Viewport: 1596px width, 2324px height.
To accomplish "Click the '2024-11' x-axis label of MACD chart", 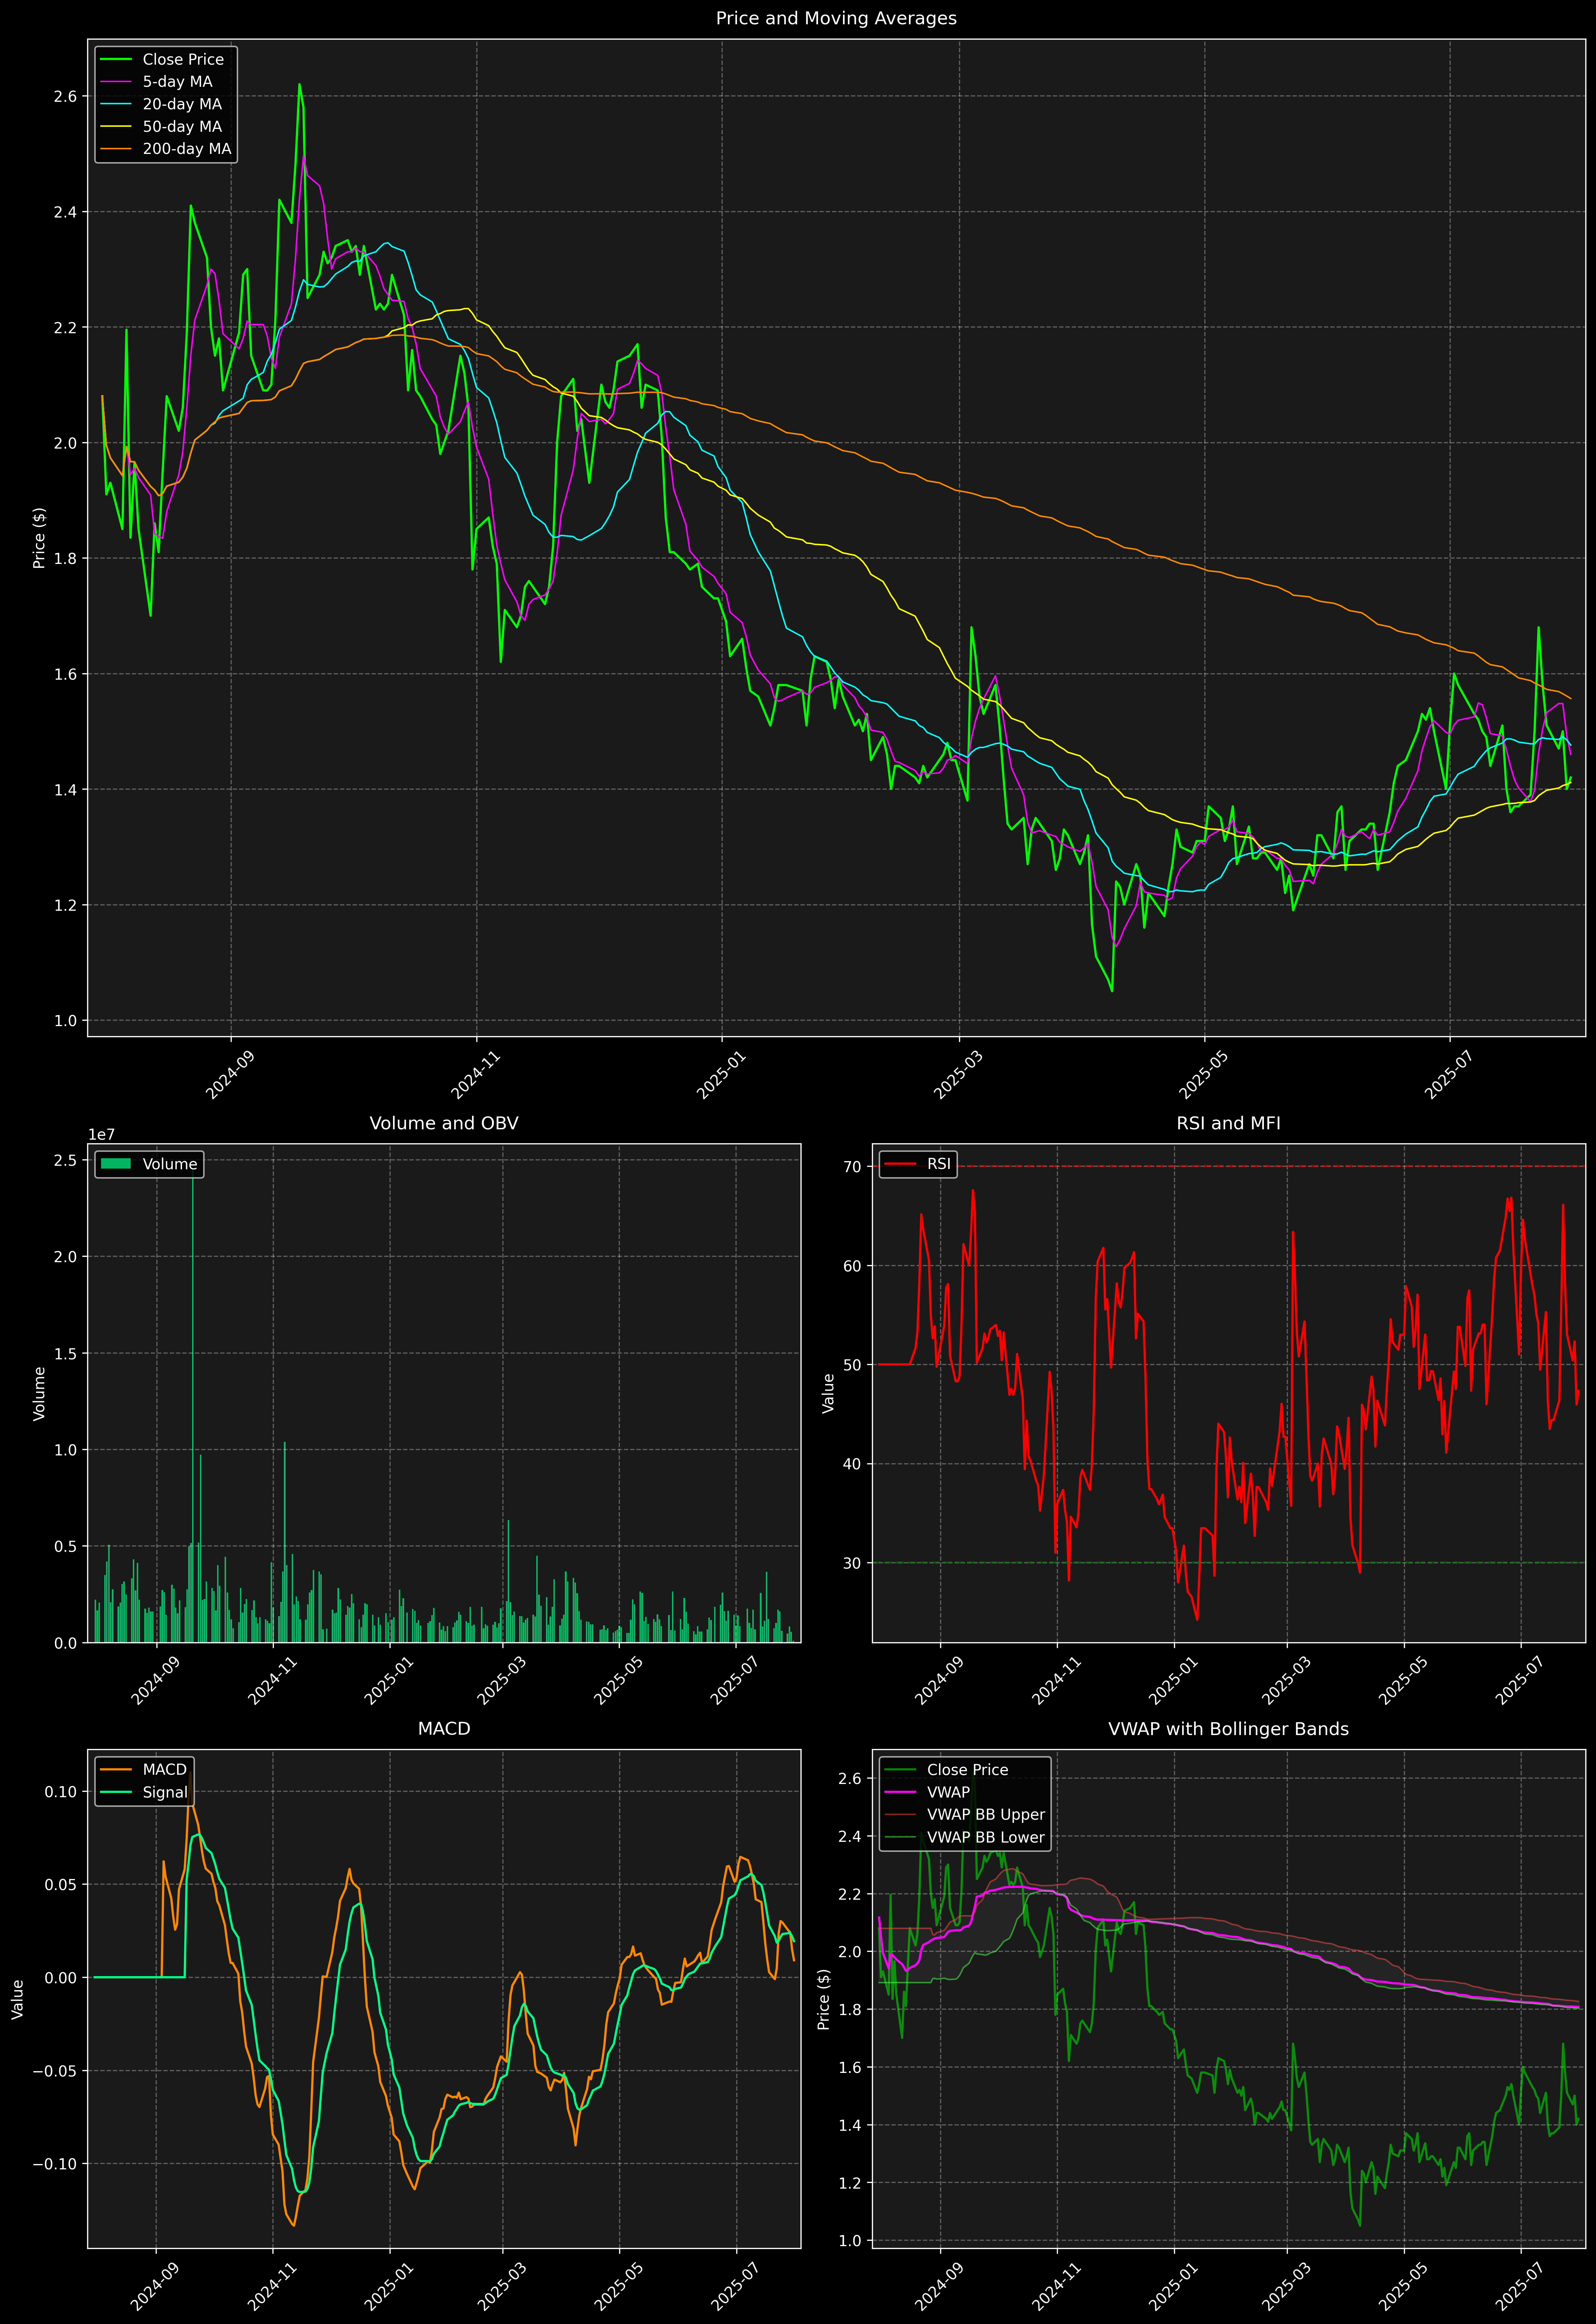I will coord(272,2287).
